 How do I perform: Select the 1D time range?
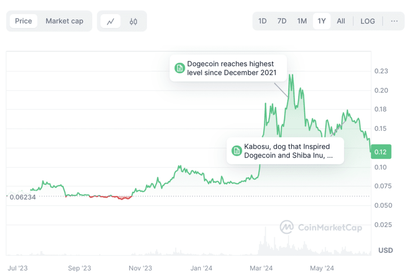pyautogui.click(x=262, y=21)
